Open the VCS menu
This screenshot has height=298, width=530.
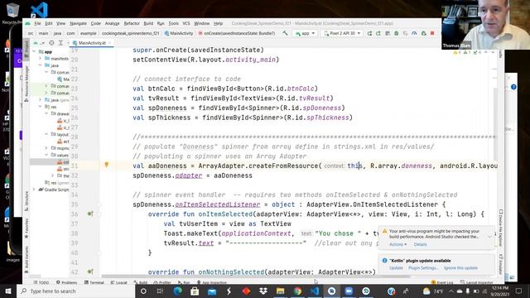click(186, 23)
